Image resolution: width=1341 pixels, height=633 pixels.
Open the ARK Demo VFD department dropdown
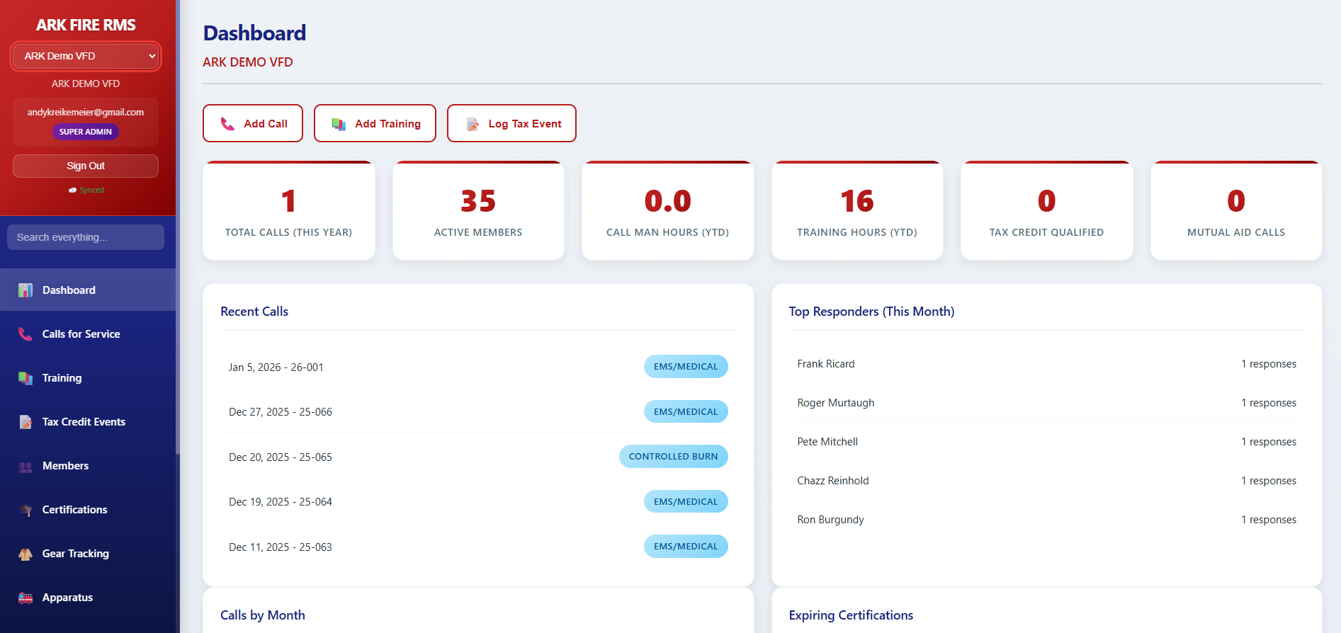[x=86, y=56]
